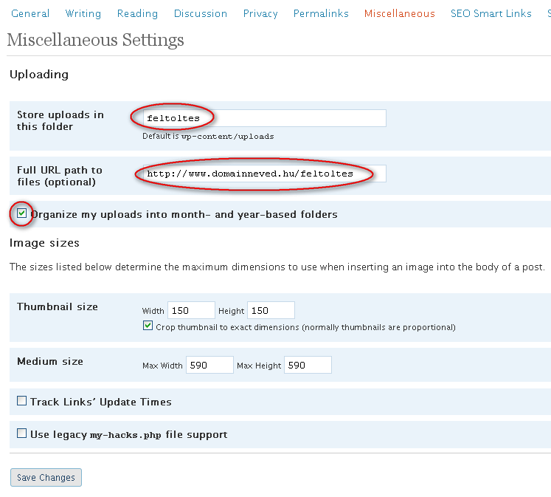Click the thumbnail Height field
The image size is (551, 497).
[271, 310]
